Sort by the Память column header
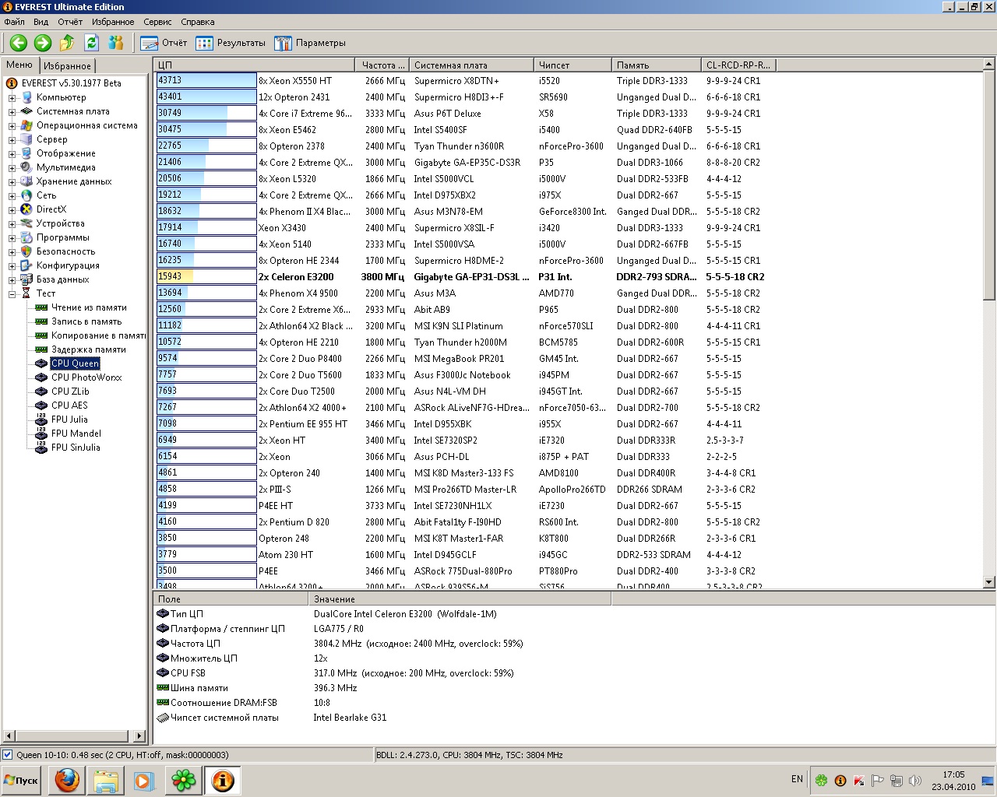997x797 pixels. click(656, 65)
